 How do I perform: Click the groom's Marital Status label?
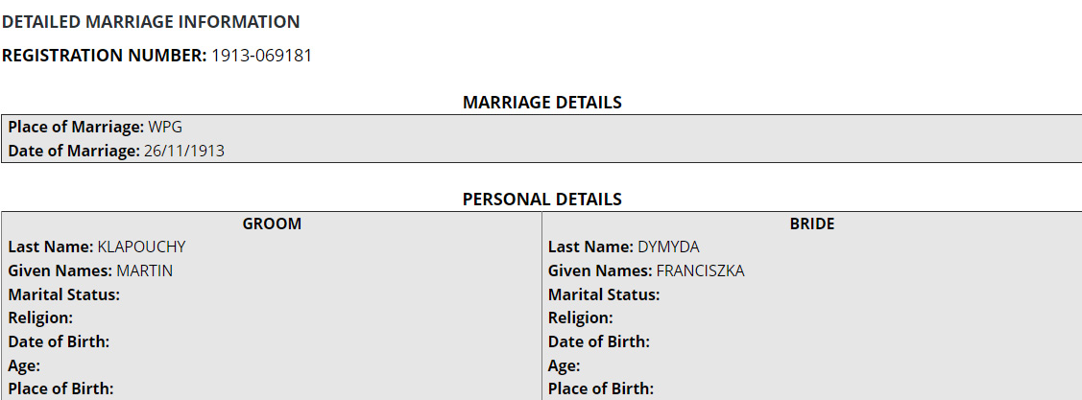(64, 294)
